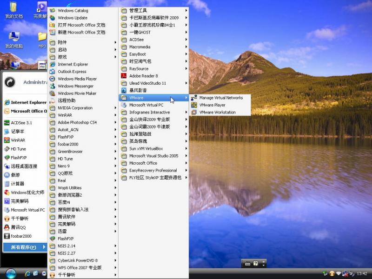Viewport: 372px width, 279px height.
Task: Click the Outlook Express icon
Action: point(52,72)
